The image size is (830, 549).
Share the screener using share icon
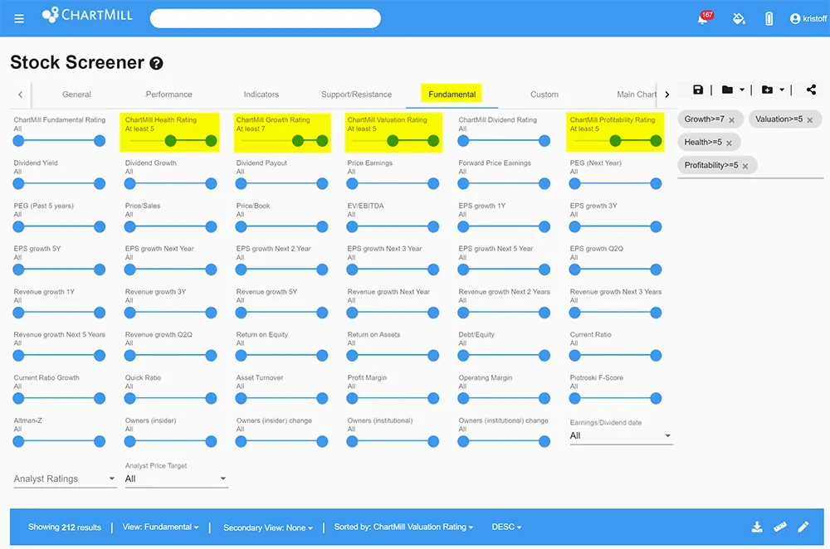click(x=811, y=90)
